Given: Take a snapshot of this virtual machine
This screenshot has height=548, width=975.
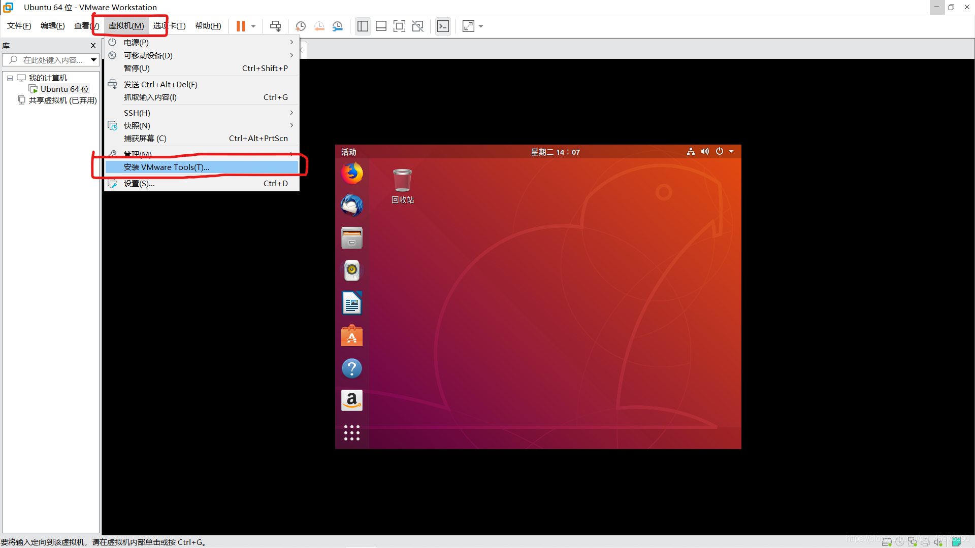Looking at the screenshot, I should pyautogui.click(x=301, y=26).
